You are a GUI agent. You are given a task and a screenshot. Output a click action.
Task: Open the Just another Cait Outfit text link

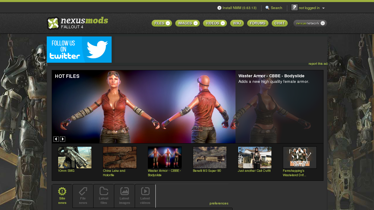pos(254,171)
